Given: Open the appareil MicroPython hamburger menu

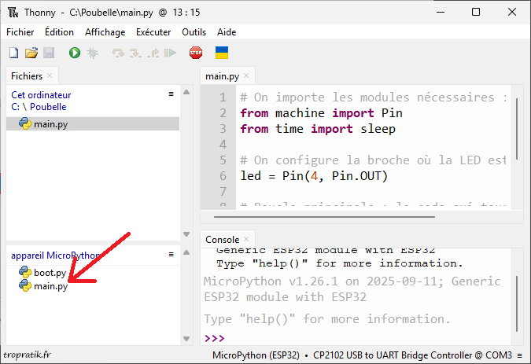Looking at the screenshot, I should click(x=171, y=255).
